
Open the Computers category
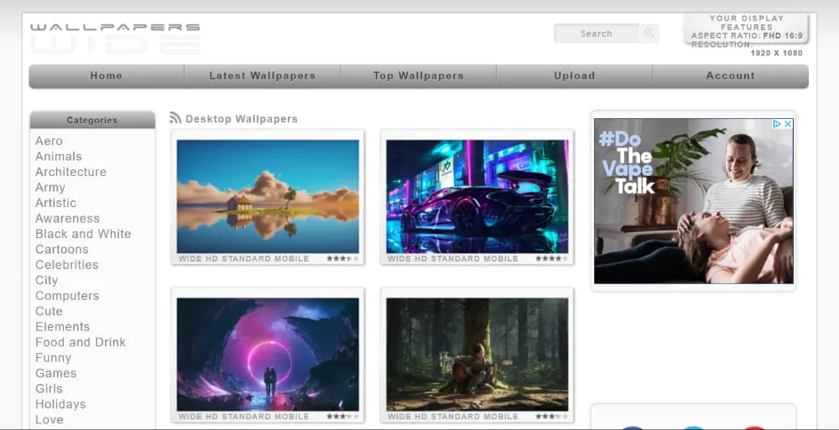[x=67, y=296]
